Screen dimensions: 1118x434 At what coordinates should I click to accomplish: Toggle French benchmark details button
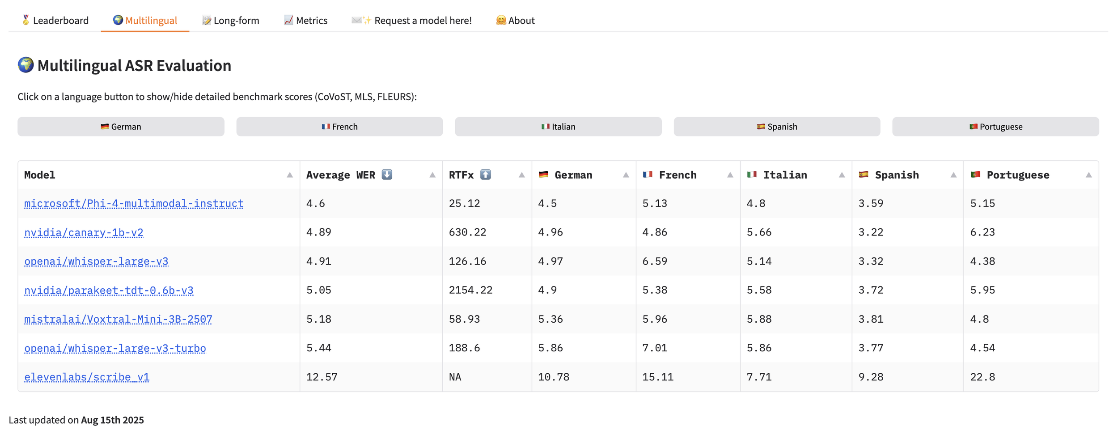pyautogui.click(x=339, y=126)
